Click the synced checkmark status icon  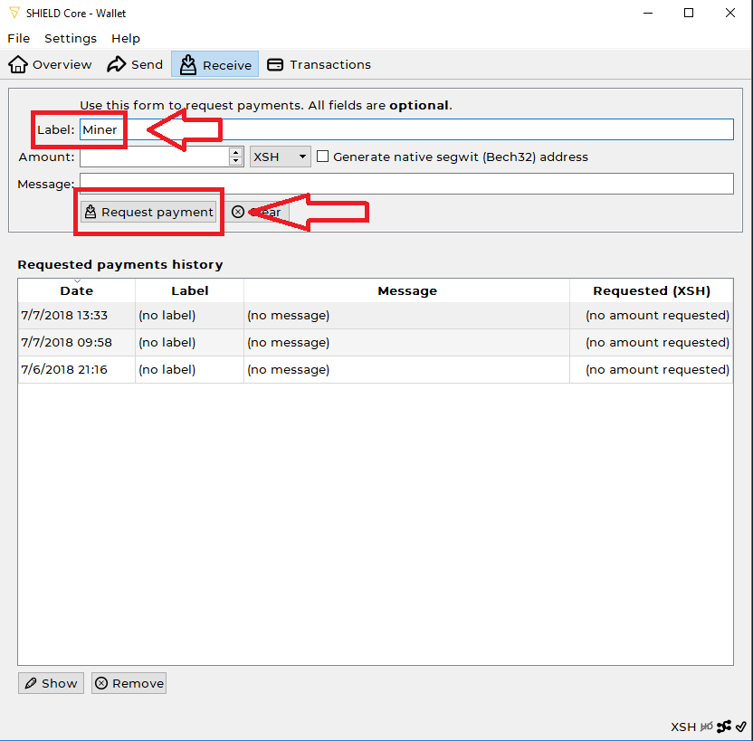pyautogui.click(x=740, y=727)
